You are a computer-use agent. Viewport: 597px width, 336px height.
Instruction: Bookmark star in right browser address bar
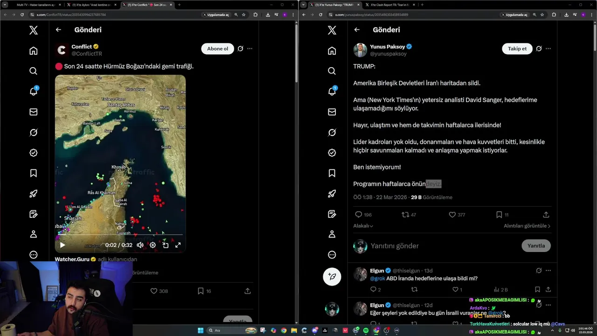pyautogui.click(x=542, y=14)
